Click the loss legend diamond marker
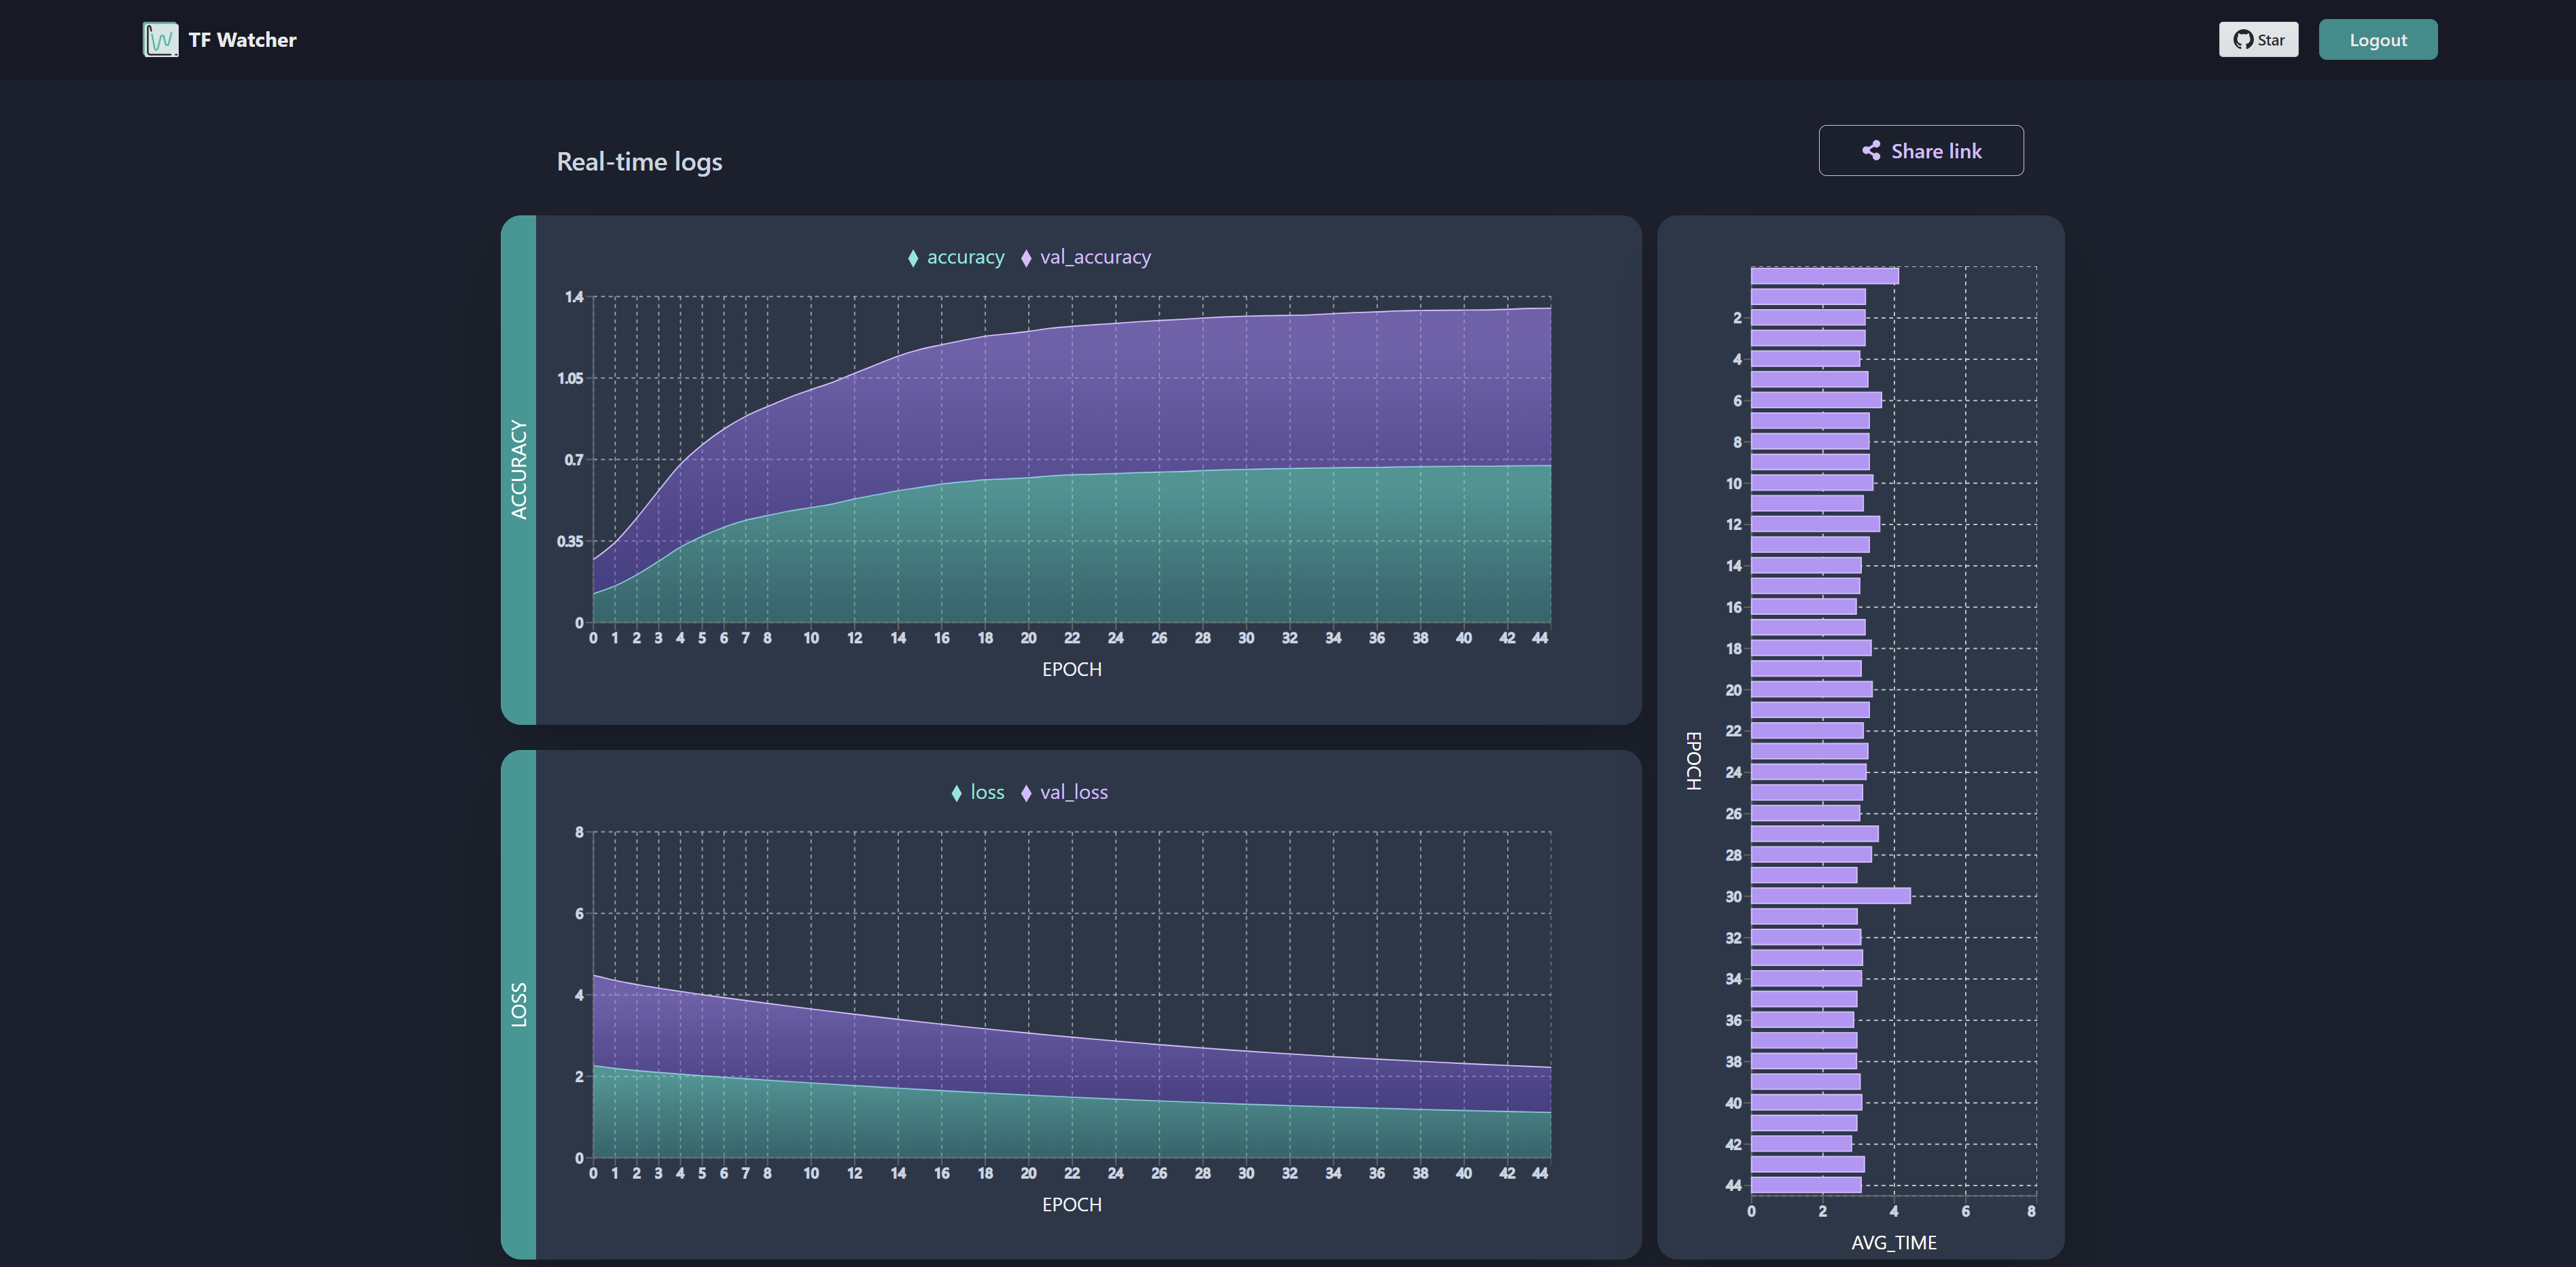 point(956,793)
